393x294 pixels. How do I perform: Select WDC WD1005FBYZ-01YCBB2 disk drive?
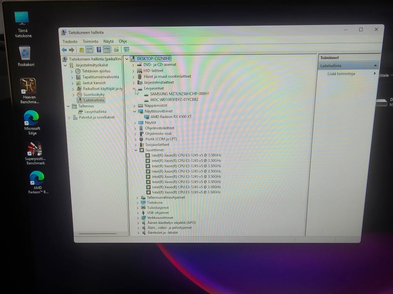click(x=174, y=100)
